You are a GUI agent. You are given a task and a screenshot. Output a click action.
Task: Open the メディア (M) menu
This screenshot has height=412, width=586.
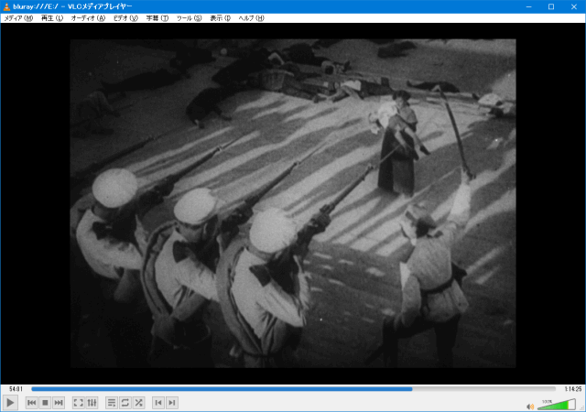tap(18, 18)
